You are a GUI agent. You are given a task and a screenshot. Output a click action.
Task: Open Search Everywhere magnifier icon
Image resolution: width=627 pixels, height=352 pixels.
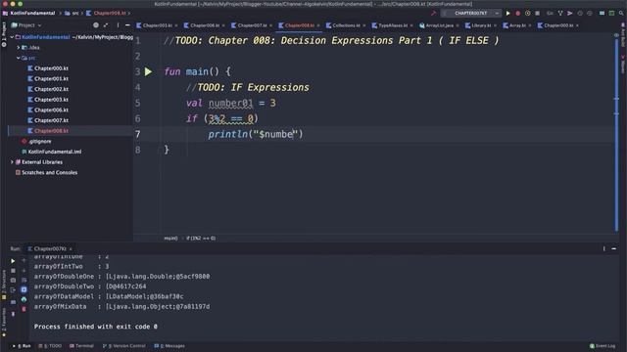coord(621,13)
